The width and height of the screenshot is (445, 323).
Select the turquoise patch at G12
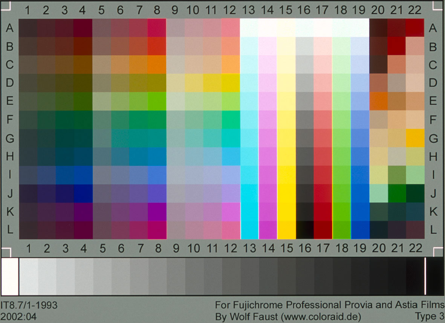tap(231, 138)
